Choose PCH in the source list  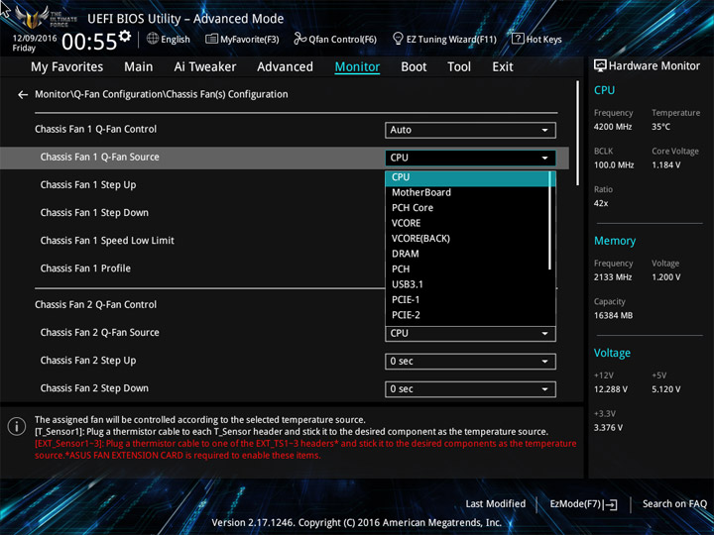pyautogui.click(x=467, y=269)
